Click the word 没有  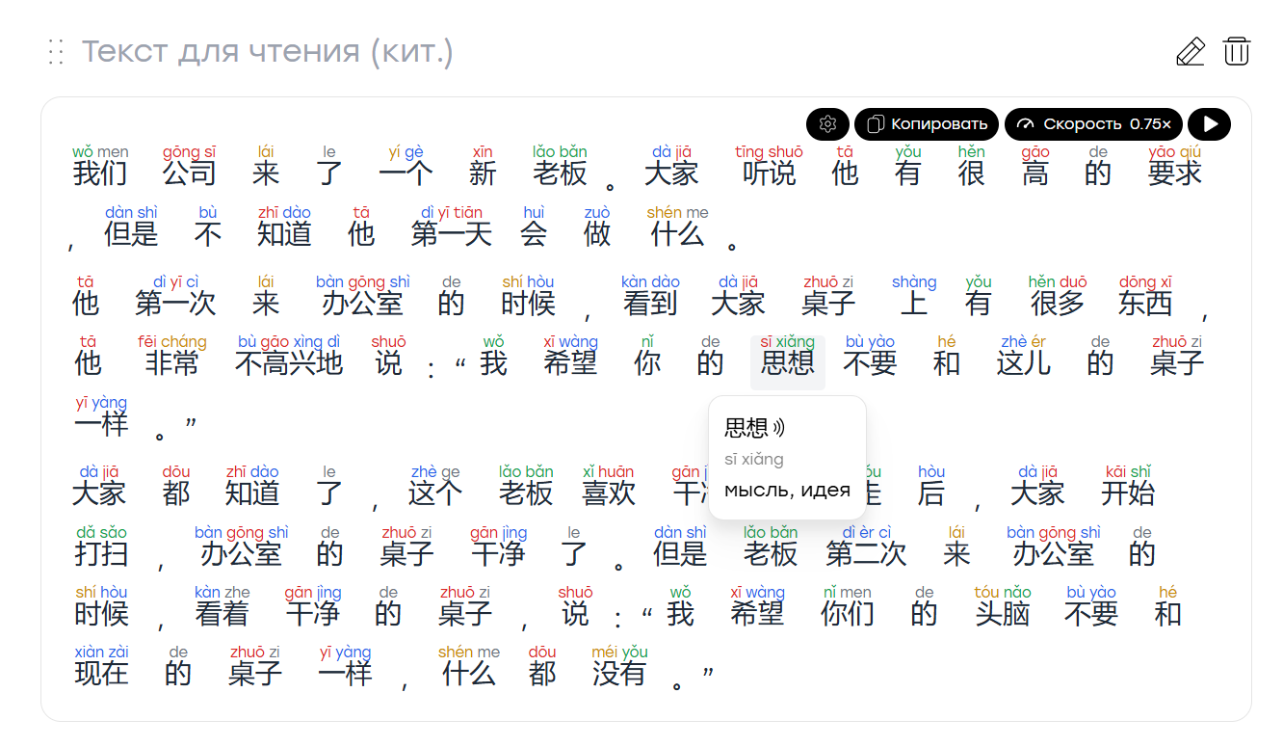coord(619,674)
